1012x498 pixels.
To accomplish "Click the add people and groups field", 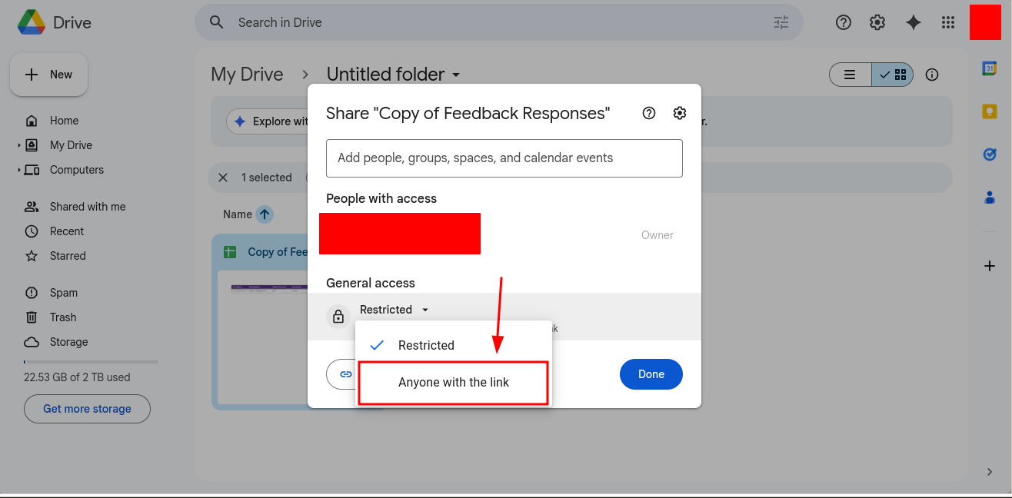I will [504, 158].
